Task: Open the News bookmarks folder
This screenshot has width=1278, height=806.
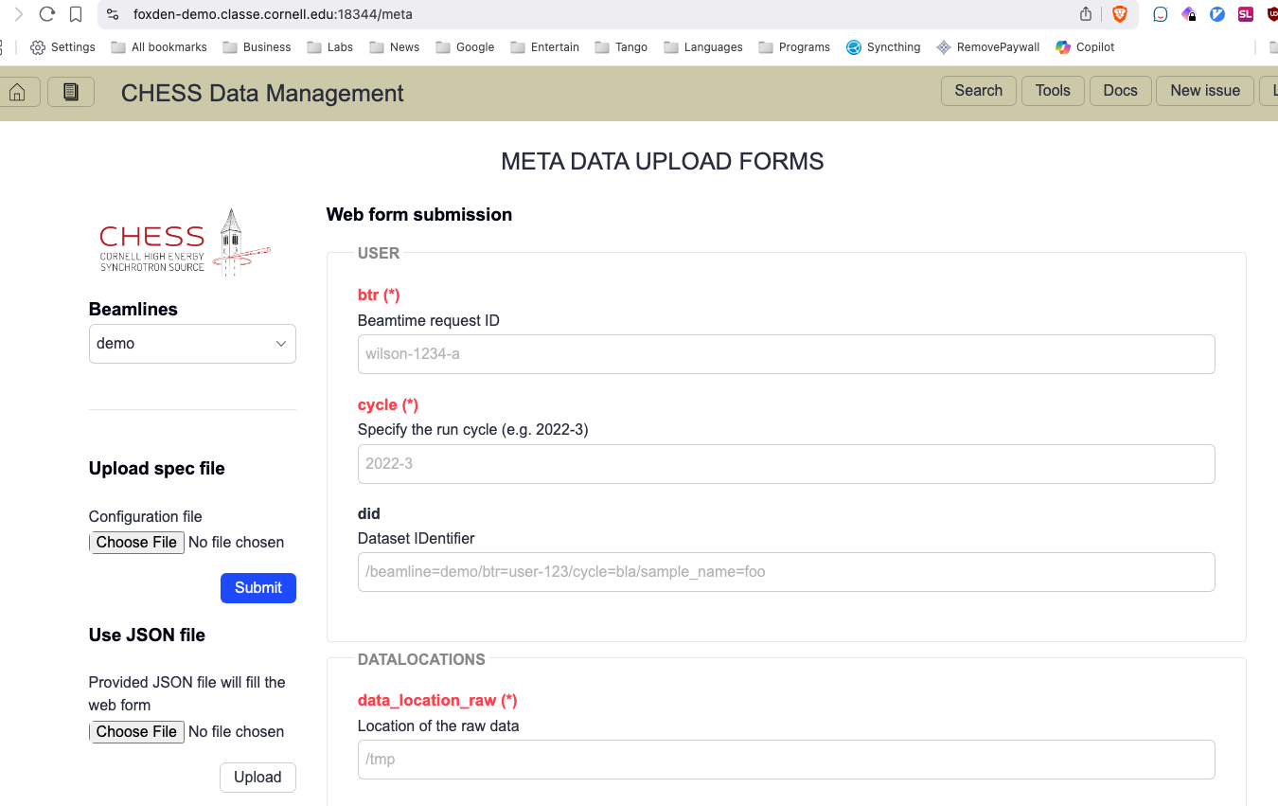Action: point(394,47)
